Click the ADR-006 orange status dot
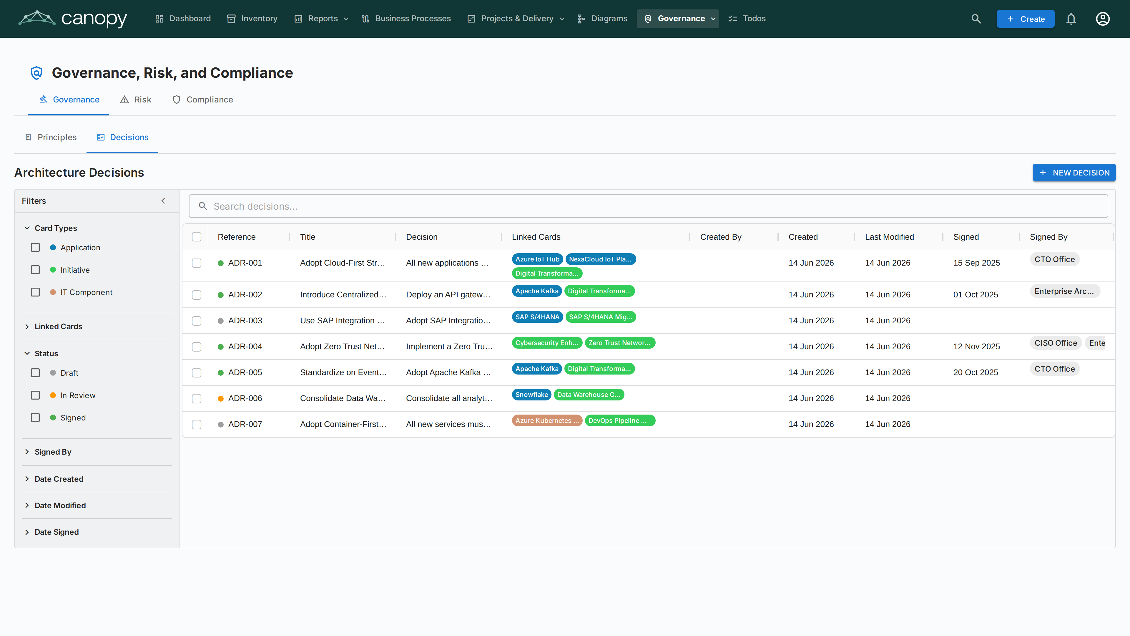Viewport: 1130px width, 636px height. (x=221, y=399)
